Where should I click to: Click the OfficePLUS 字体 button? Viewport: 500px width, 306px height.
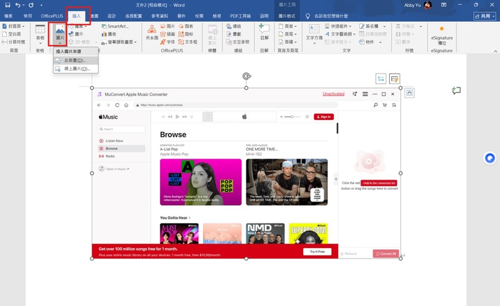point(167,42)
